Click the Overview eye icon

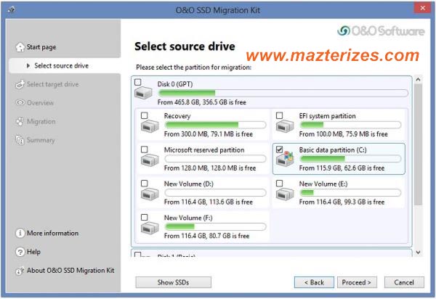pos(20,103)
